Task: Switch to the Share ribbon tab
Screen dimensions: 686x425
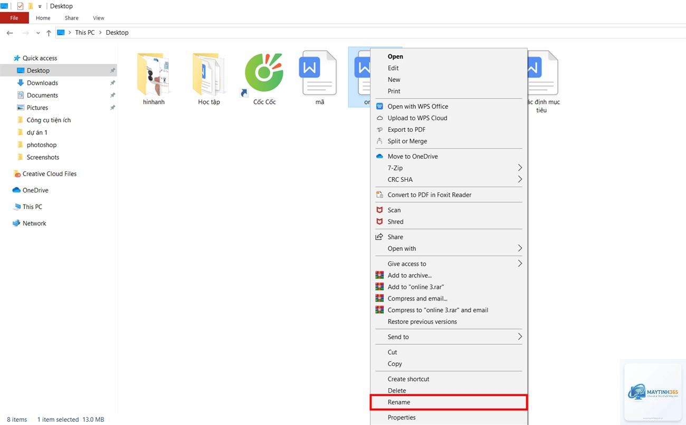Action: 72,18
